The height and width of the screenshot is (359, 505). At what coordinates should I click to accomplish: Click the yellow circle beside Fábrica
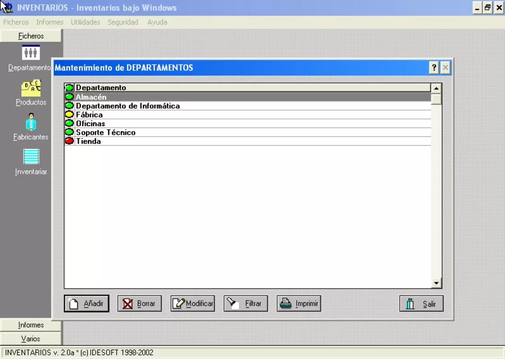coord(69,114)
